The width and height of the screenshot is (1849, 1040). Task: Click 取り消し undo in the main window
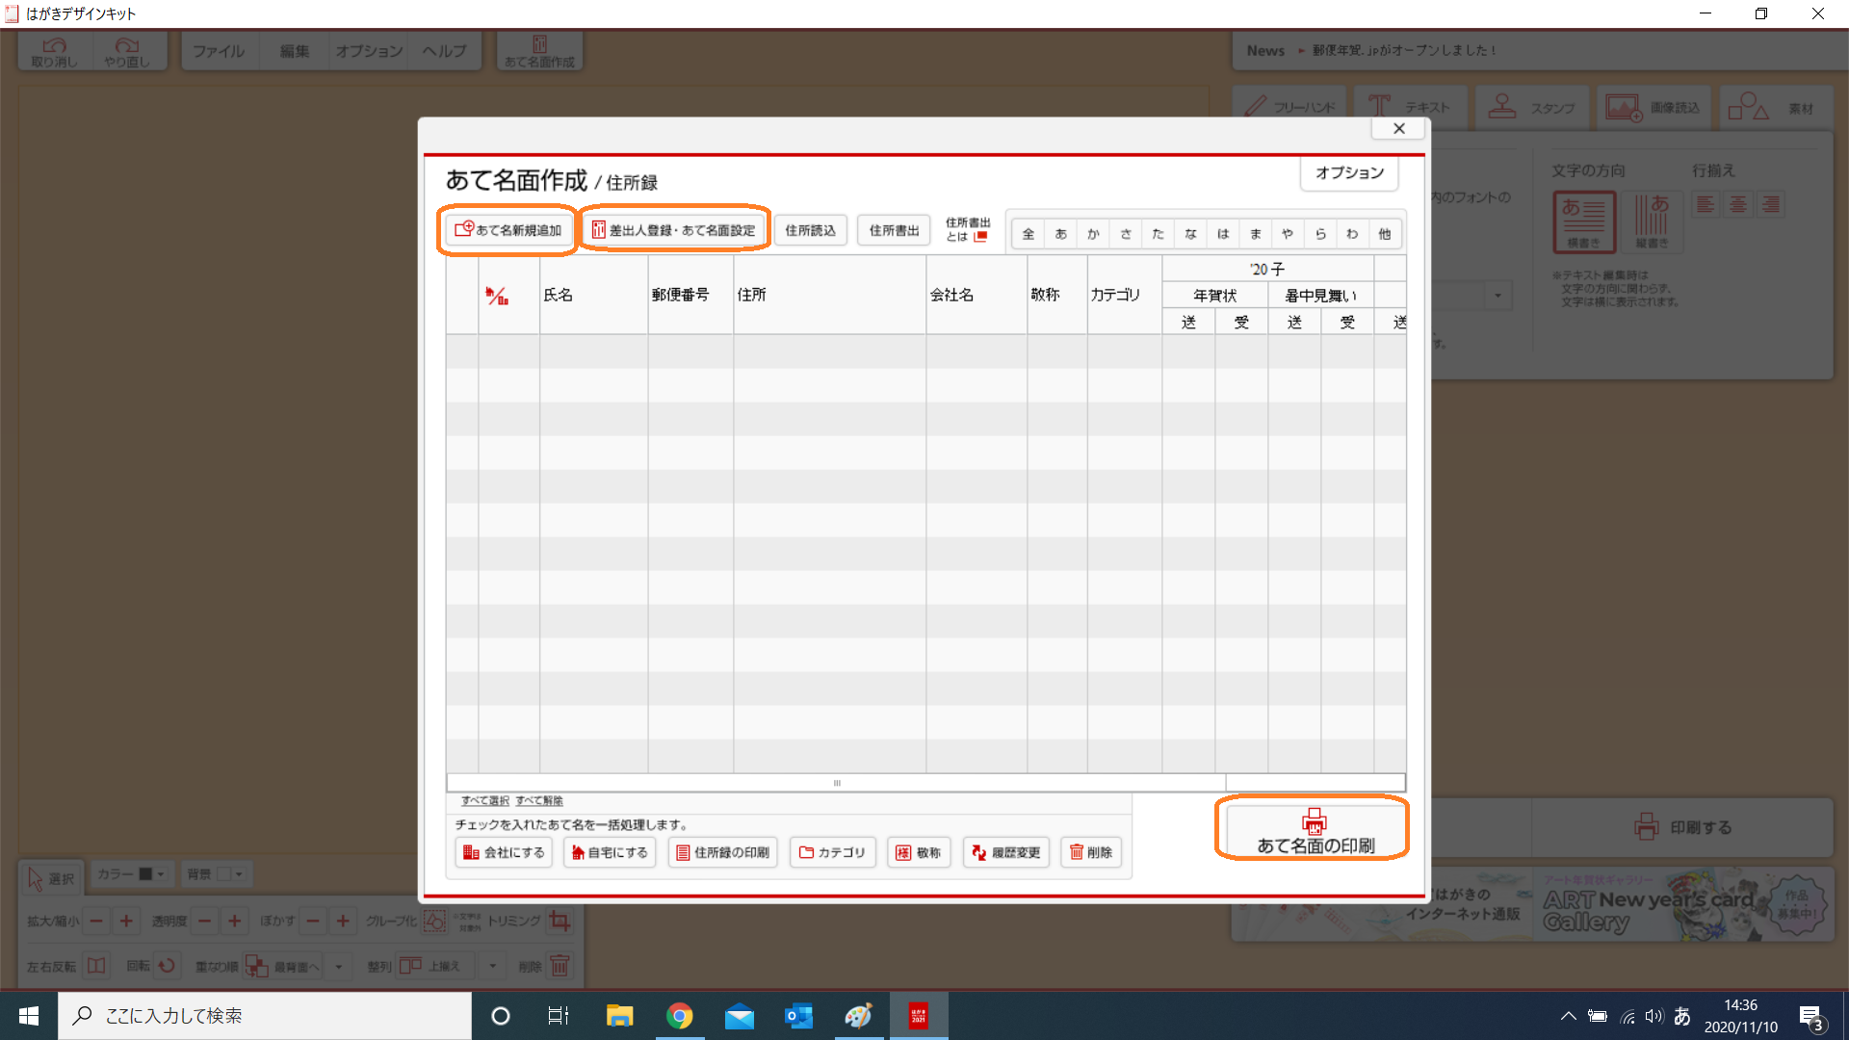(x=55, y=52)
